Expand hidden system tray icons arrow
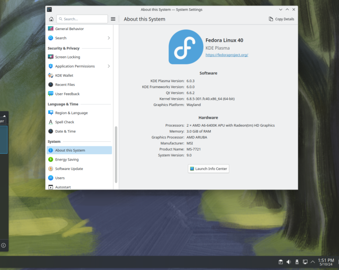 312,262
